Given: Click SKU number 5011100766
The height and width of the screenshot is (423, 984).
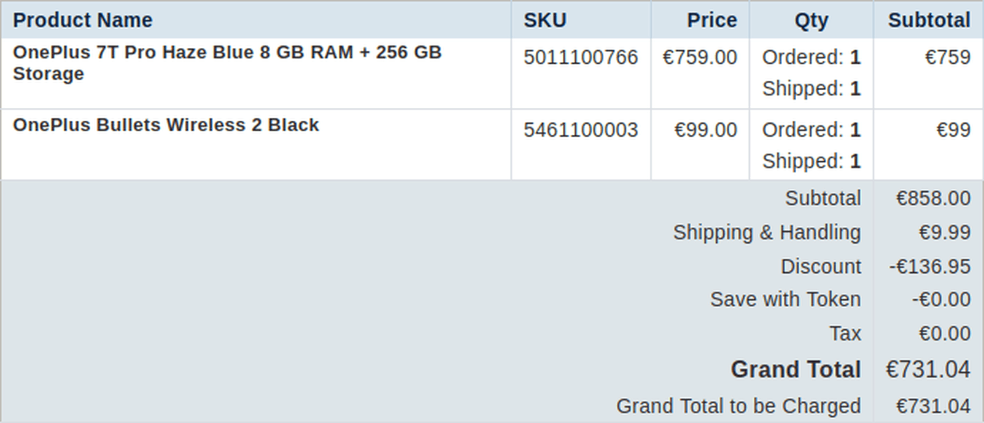Looking at the screenshot, I should point(581,57).
